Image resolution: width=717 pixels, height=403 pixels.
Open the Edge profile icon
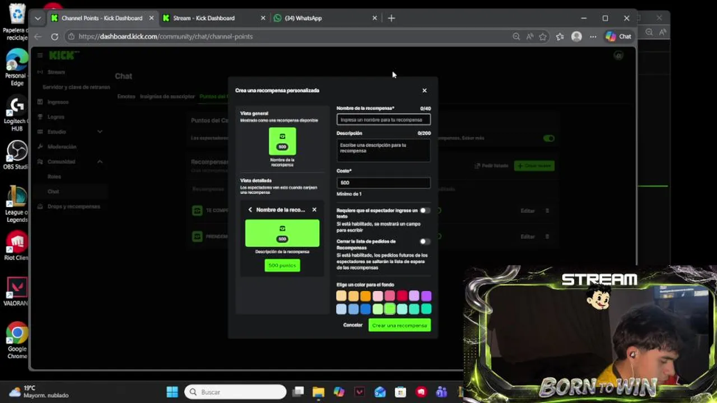(x=576, y=36)
